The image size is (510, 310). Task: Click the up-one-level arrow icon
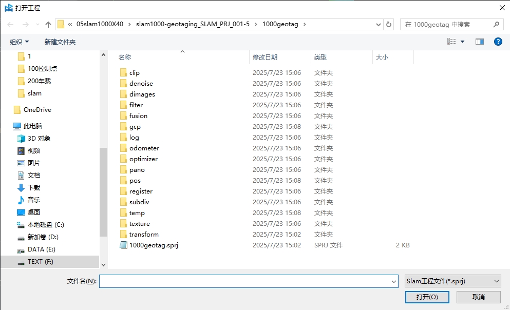tap(48, 24)
